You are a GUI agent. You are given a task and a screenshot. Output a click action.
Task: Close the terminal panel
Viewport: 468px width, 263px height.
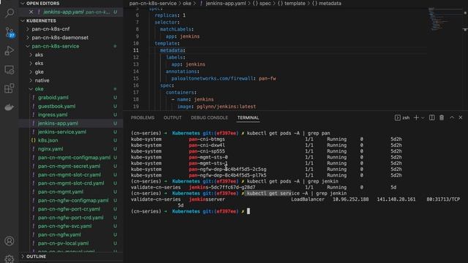click(x=461, y=118)
